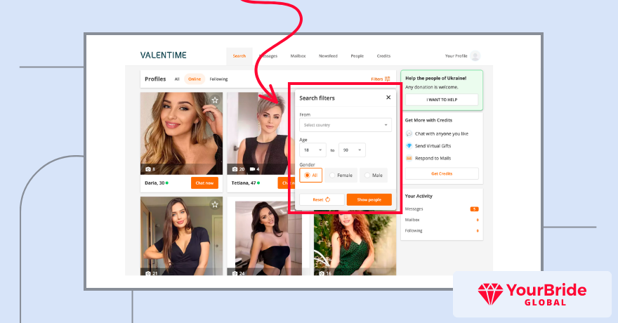This screenshot has height=323, width=618.
Task: Click the Show people button
Action: (x=369, y=199)
